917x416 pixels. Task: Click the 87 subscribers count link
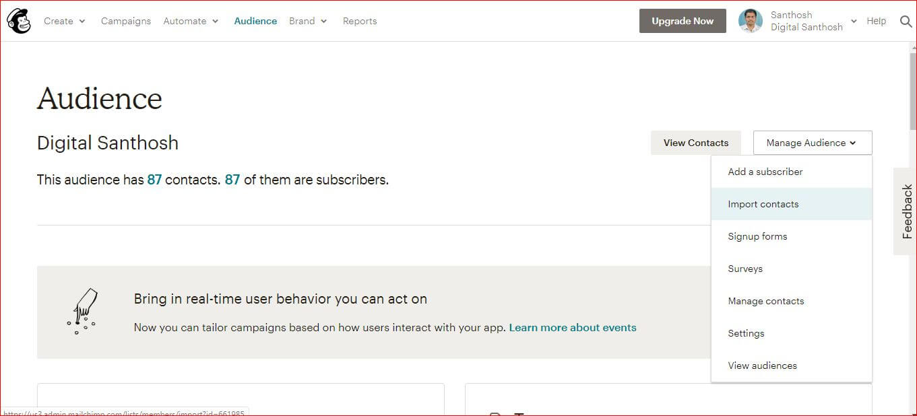click(x=232, y=180)
